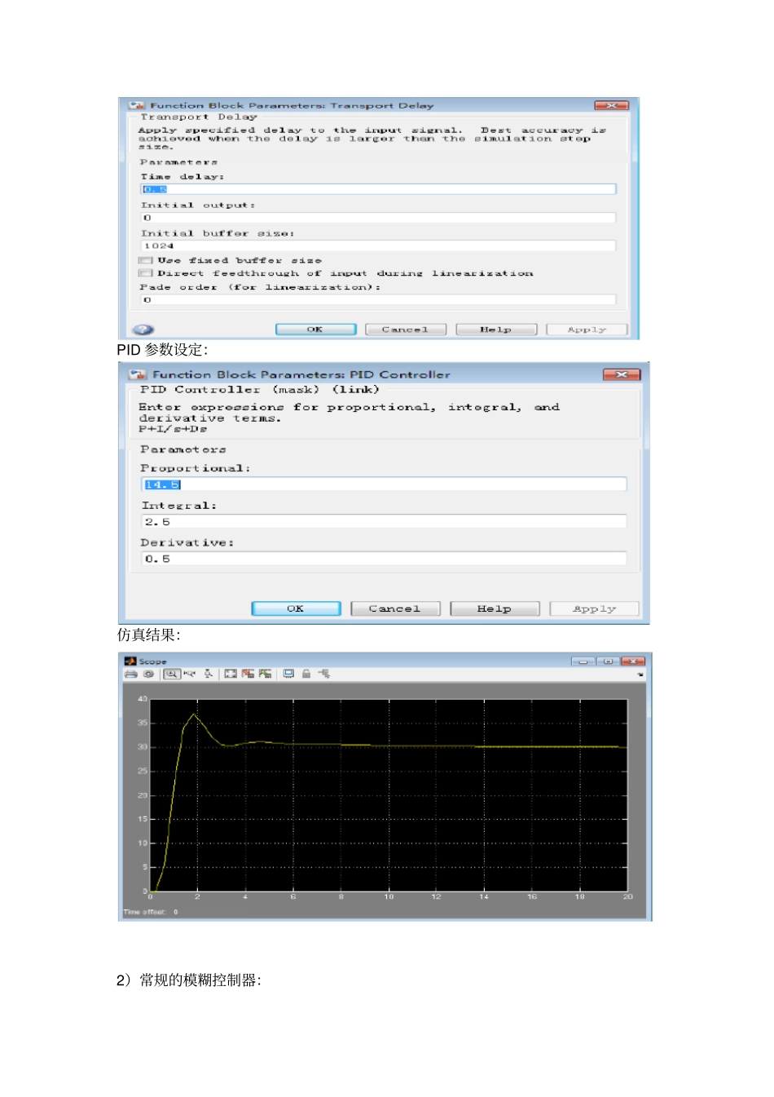Viewport: 774px width, 1097px height.
Task: Click the Proportional input field
Action: pos(384,484)
